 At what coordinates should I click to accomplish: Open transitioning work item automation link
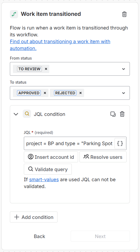[x=60, y=45]
